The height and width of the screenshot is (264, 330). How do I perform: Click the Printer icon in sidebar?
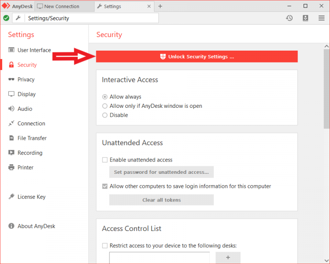[11, 167]
